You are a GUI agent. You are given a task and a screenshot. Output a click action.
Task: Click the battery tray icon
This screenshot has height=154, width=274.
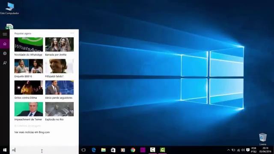click(x=233, y=150)
